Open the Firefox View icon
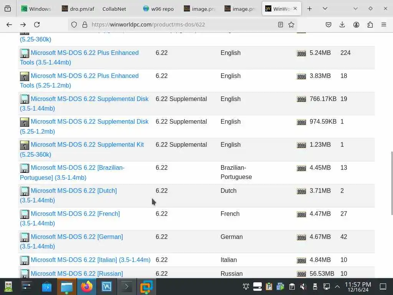The width and height of the screenshot is (393, 295). [x=8, y=9]
